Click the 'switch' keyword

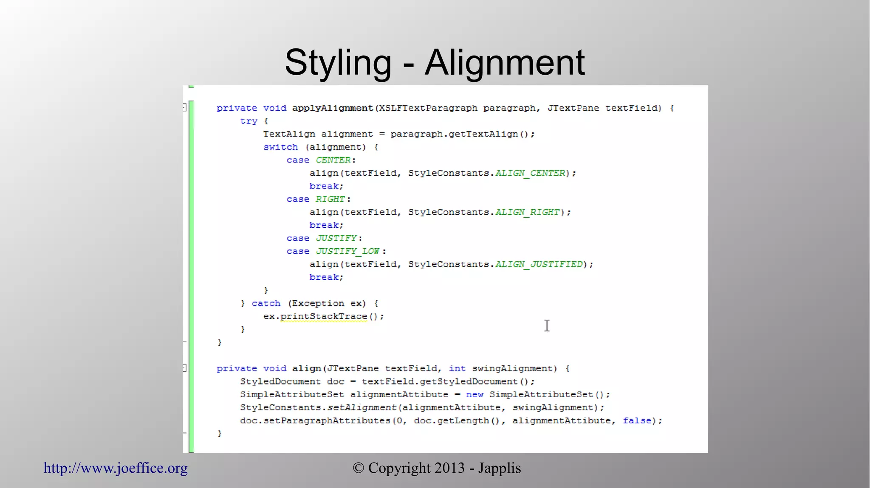(x=281, y=147)
